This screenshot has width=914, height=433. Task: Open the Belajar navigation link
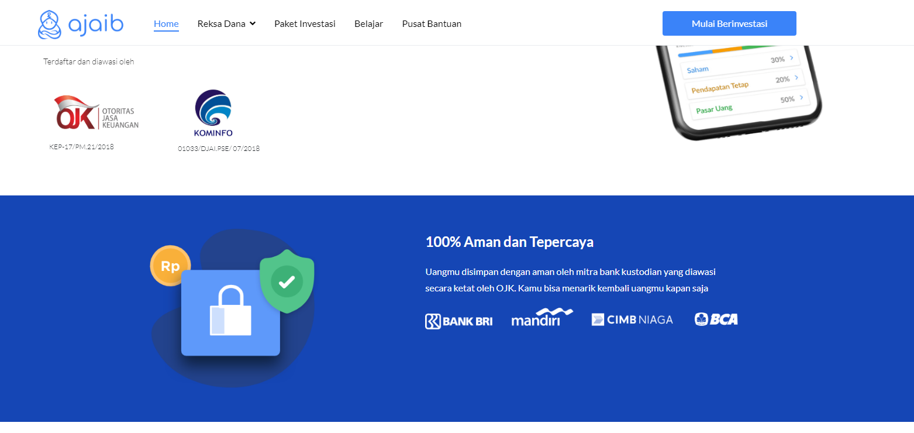tap(368, 24)
